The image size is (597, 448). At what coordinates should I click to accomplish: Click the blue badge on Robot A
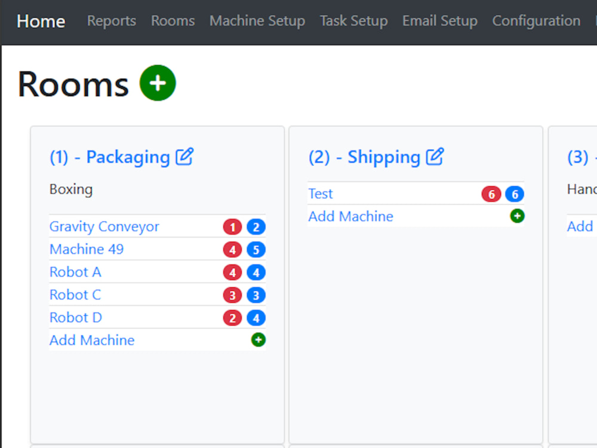257,272
